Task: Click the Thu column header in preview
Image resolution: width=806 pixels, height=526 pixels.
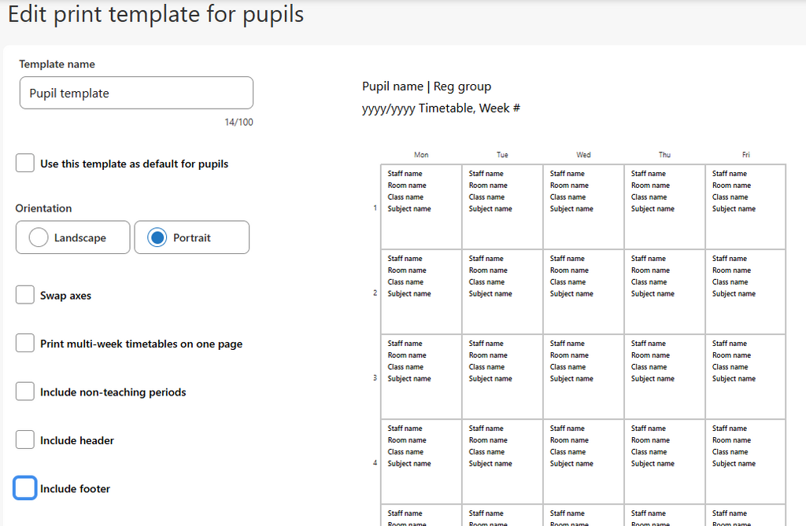Action: tap(664, 155)
